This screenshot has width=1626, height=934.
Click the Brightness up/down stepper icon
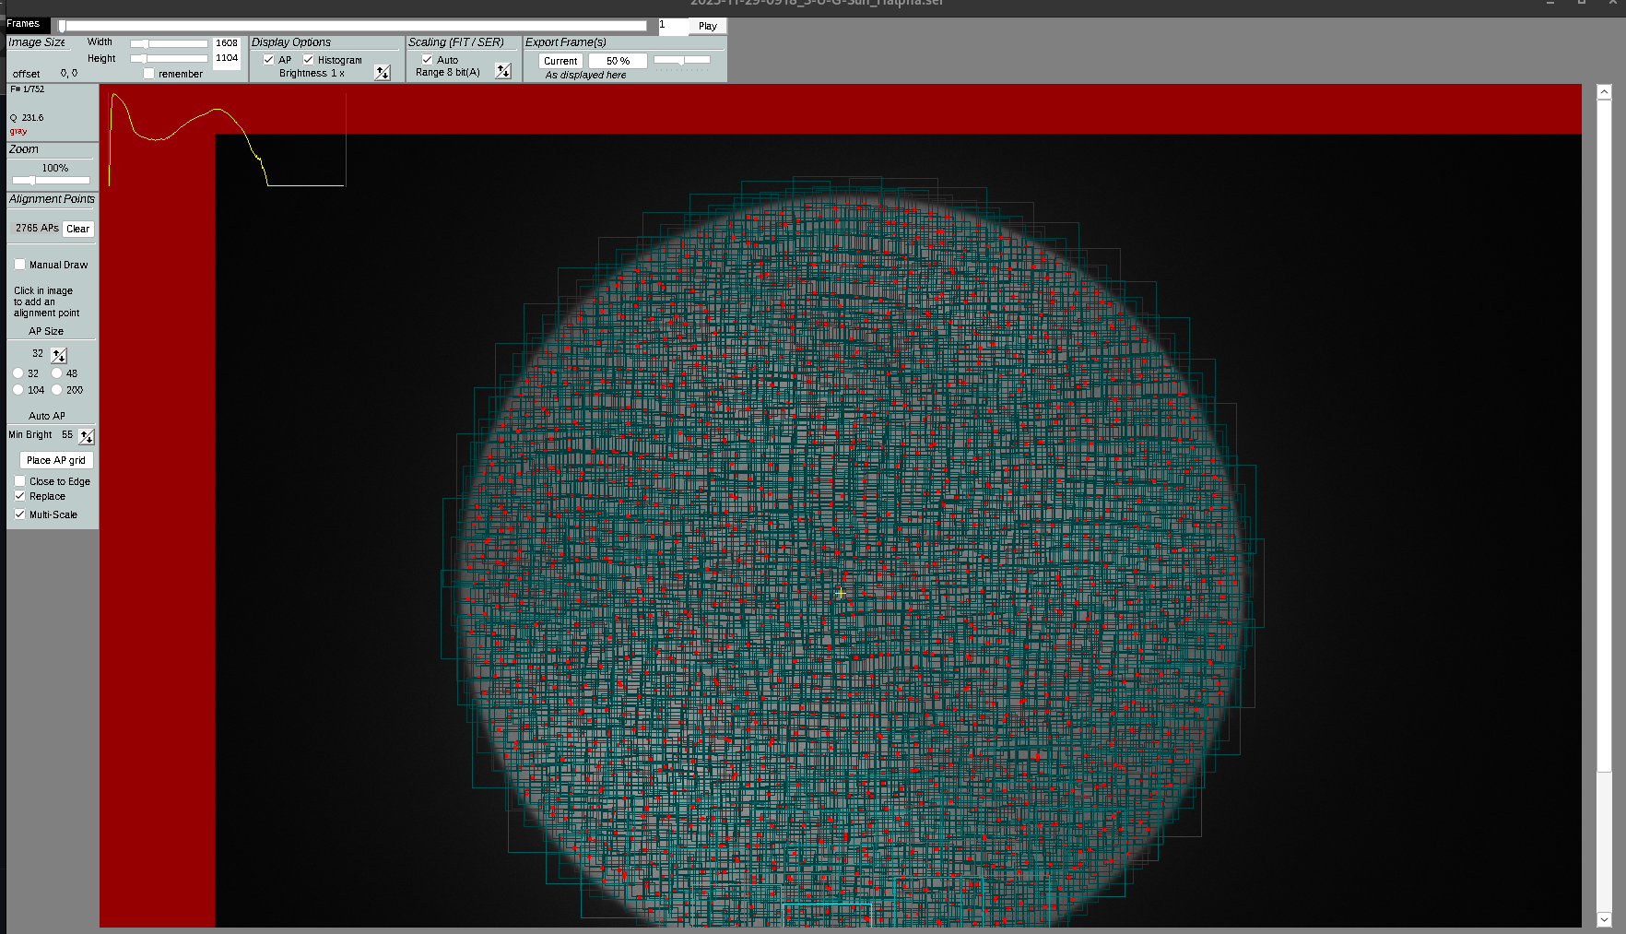383,73
